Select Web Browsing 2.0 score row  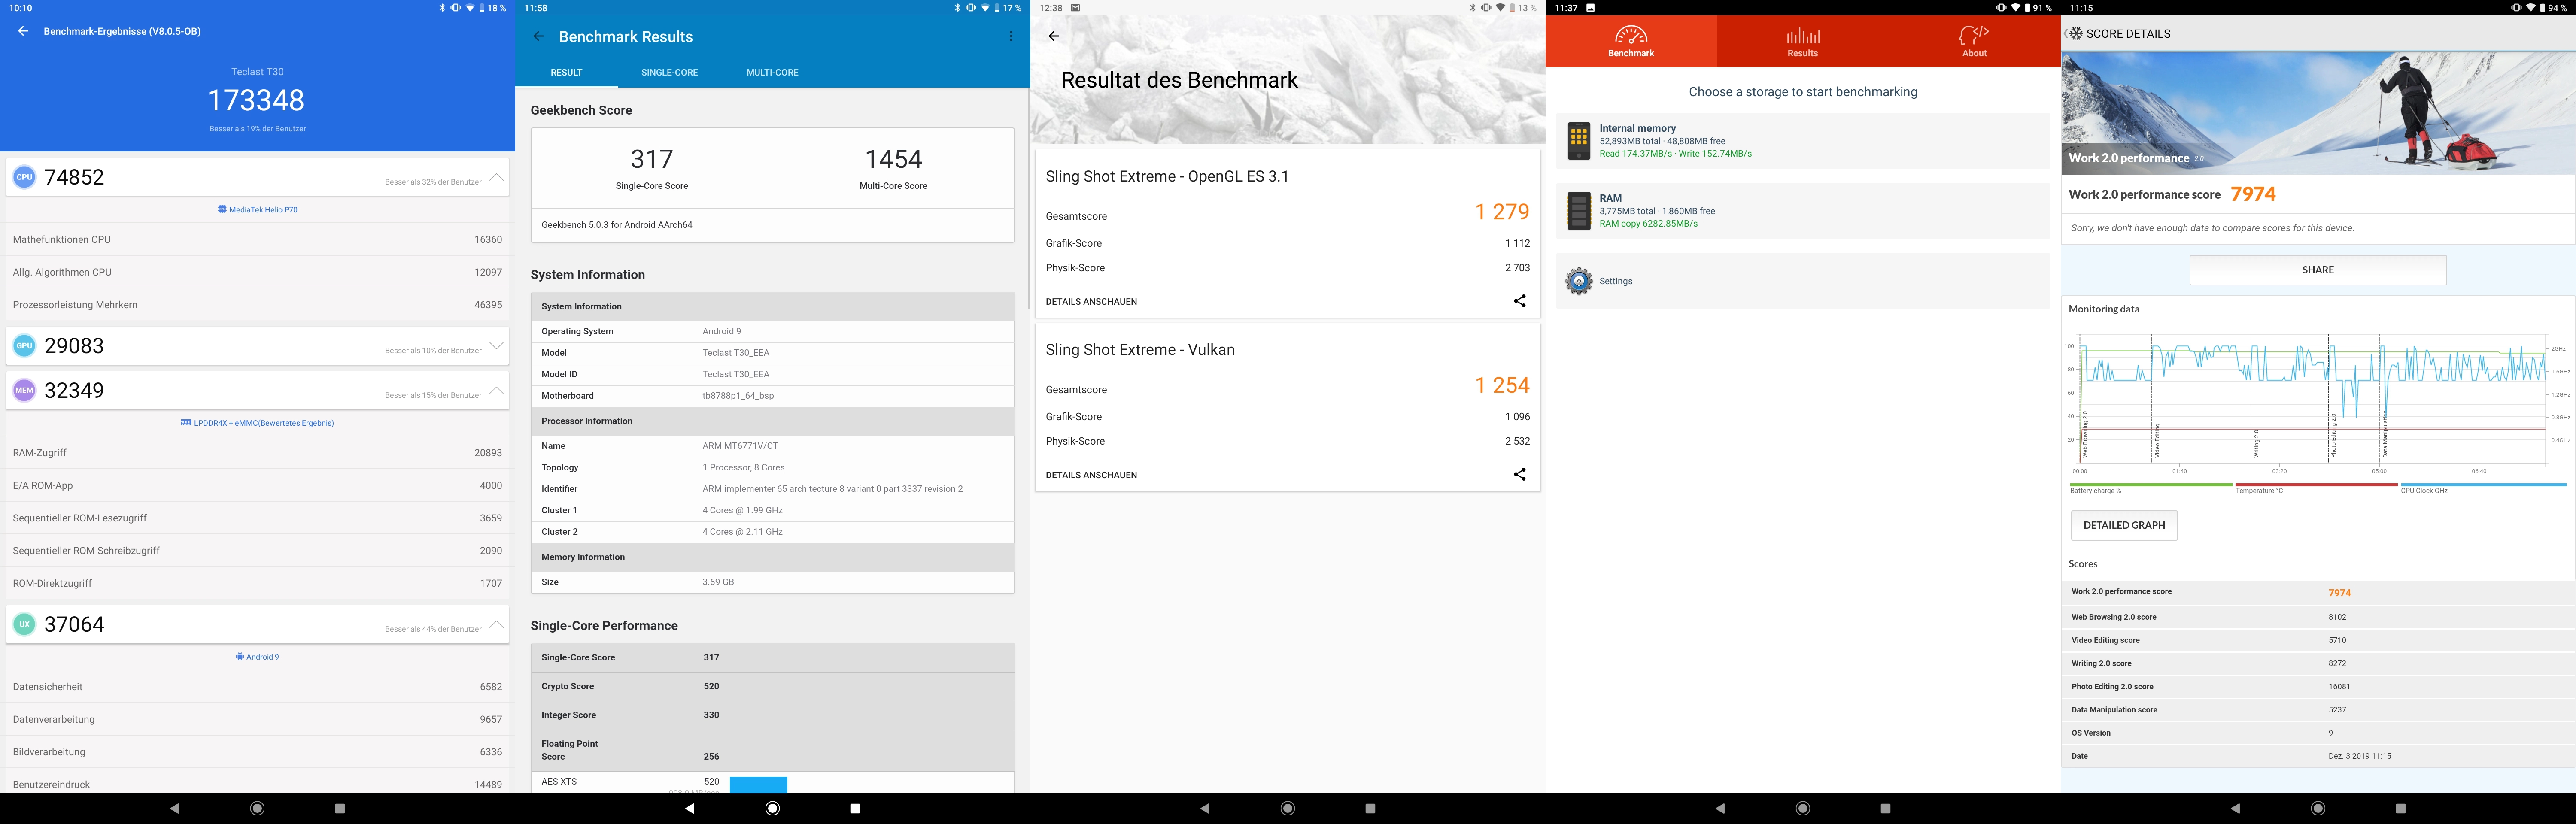coord(2318,617)
